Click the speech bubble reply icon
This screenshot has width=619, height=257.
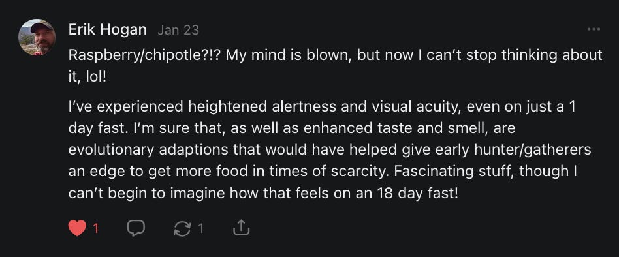136,228
